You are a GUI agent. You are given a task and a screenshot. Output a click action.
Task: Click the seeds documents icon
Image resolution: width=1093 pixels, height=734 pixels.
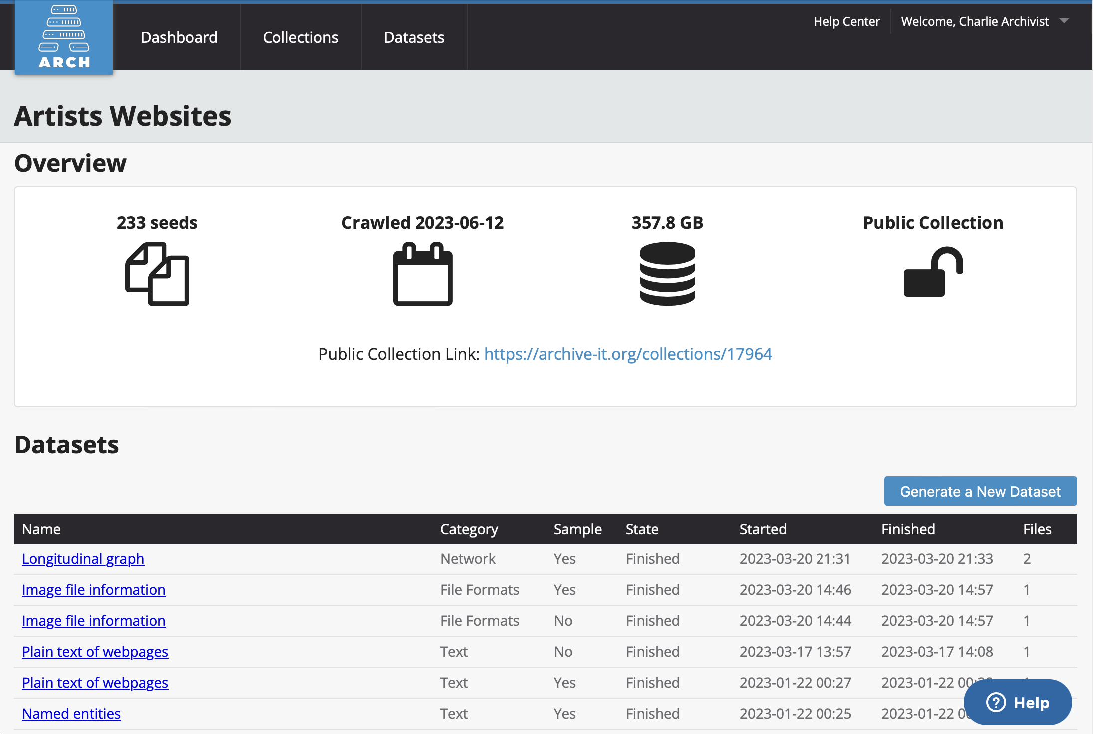[x=157, y=274]
